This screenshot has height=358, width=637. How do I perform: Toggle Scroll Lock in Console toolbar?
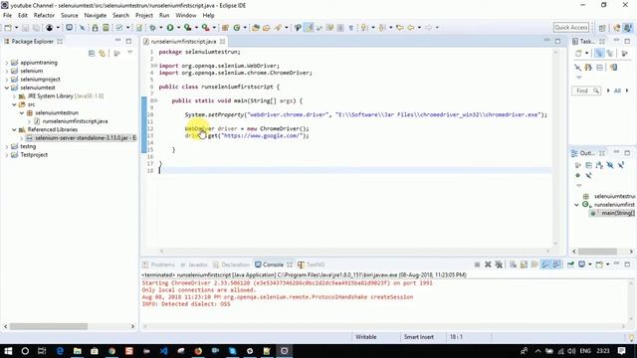point(524,265)
